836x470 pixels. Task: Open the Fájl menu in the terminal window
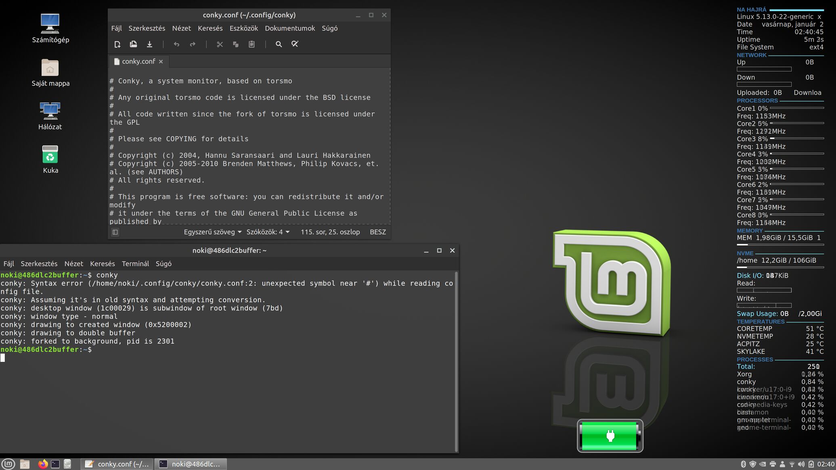click(9, 263)
